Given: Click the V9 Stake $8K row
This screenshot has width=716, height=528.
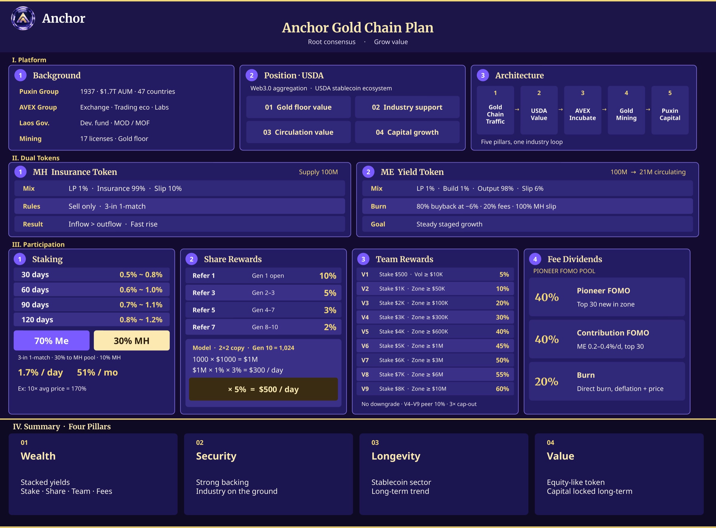Looking at the screenshot, I should pos(435,389).
